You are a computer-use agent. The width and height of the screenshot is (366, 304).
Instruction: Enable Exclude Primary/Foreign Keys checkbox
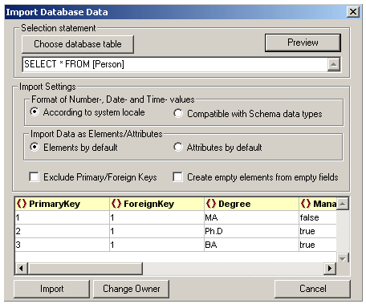click(x=34, y=177)
